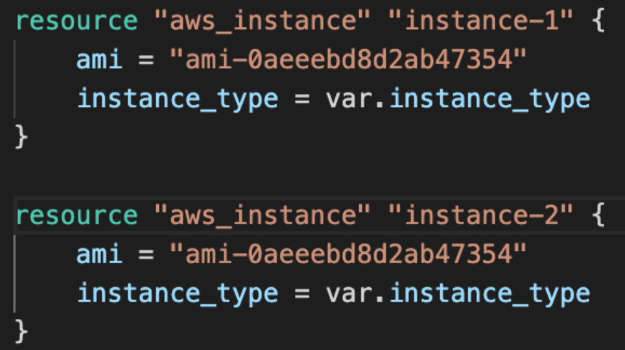
Task: Click var.instance_type value in instance-2 block
Action: click(458, 293)
